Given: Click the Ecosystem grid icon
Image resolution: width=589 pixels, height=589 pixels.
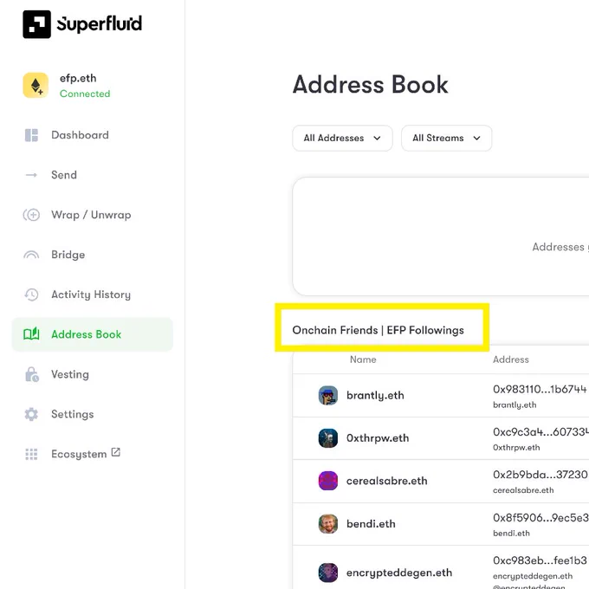Looking at the screenshot, I should pos(31,454).
